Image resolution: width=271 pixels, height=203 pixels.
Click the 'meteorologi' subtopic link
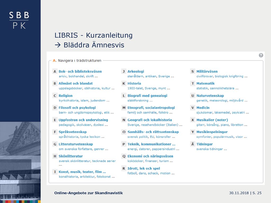(x=218, y=100)
